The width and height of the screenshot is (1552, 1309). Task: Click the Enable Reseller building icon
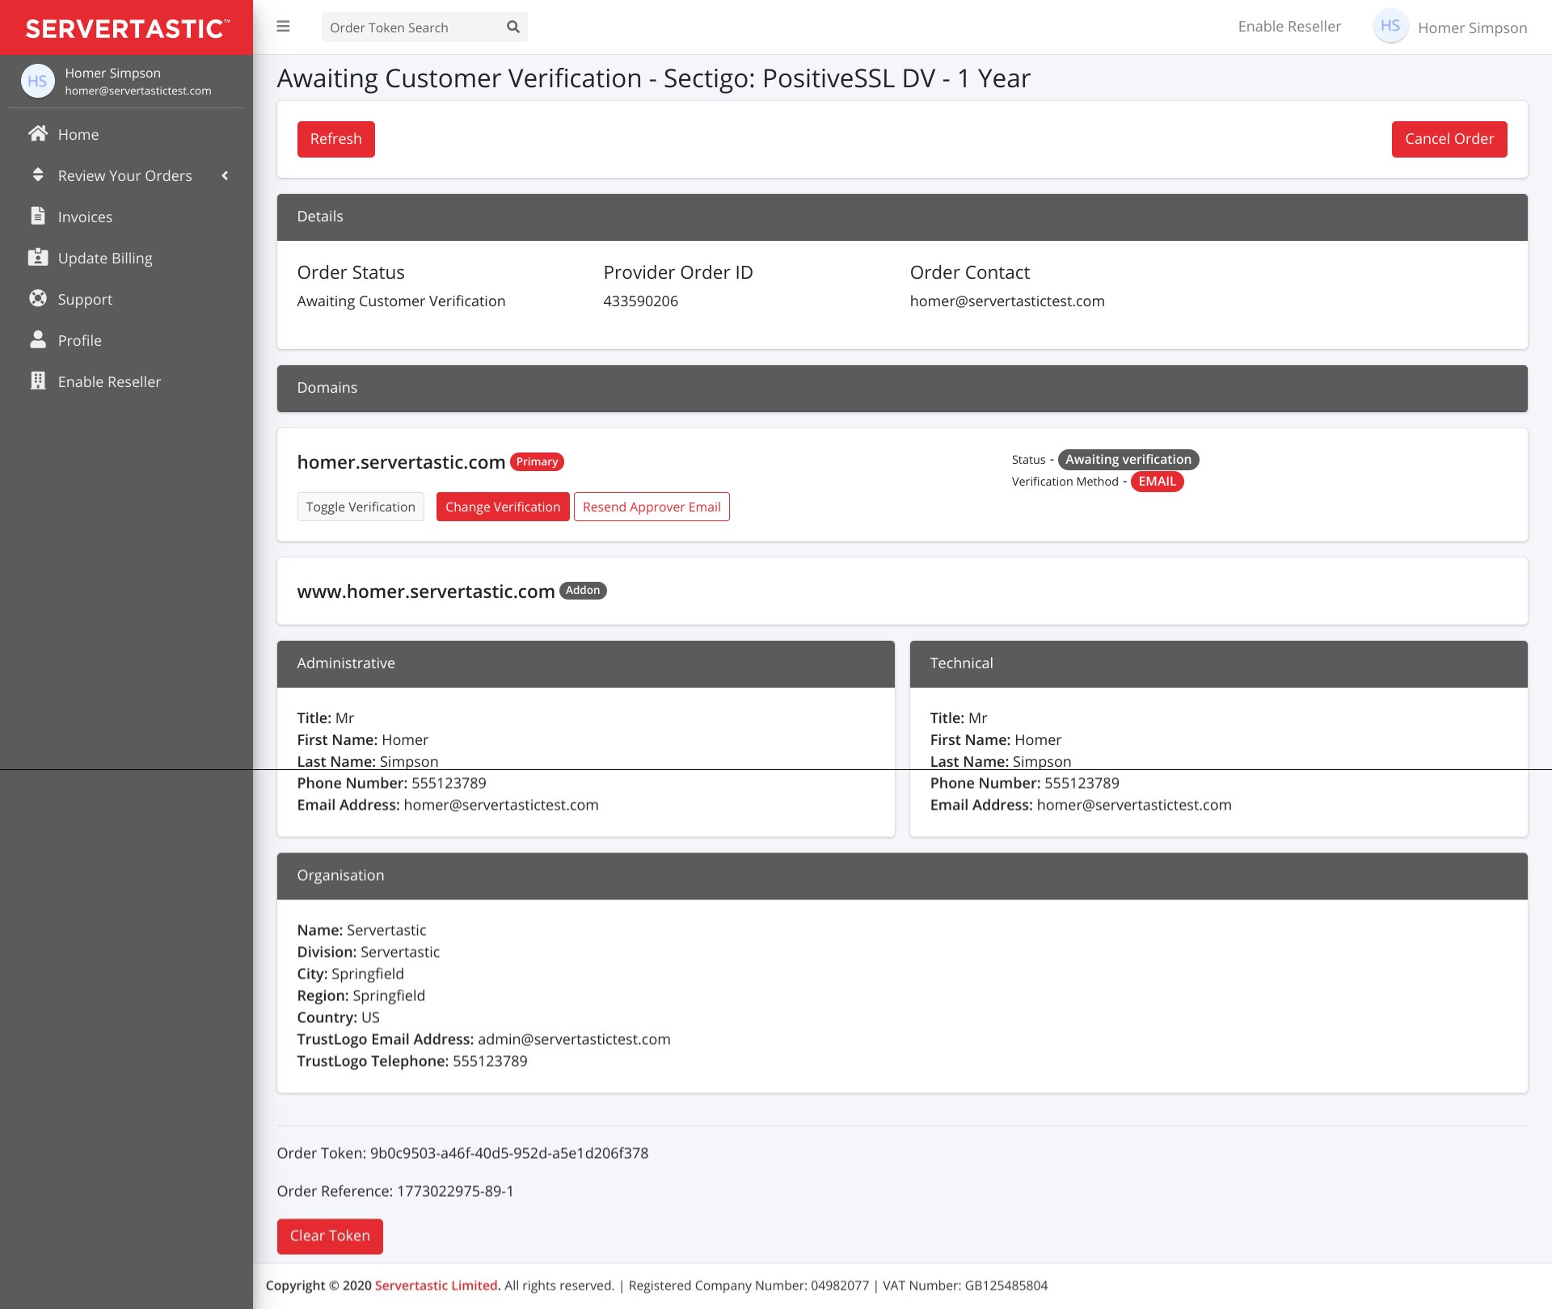click(38, 381)
